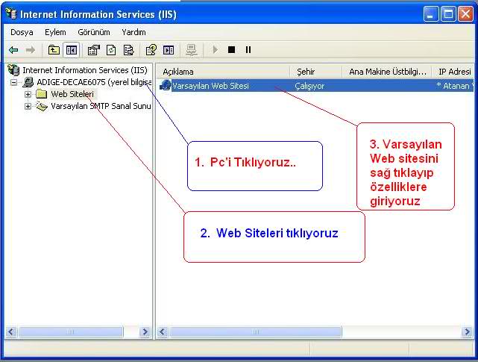The width and height of the screenshot is (478, 362).
Task: Sort by the Şehir column header
Action: tap(315, 72)
